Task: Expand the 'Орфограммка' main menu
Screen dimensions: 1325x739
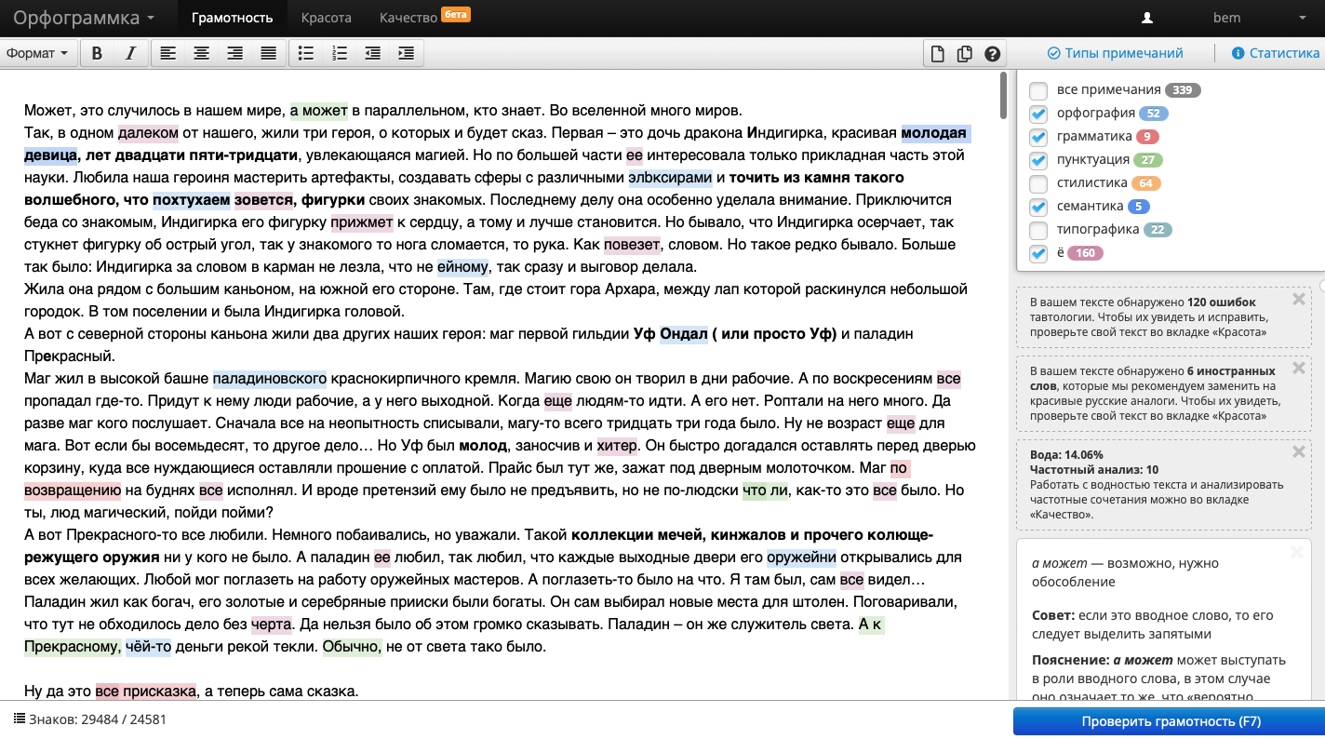Action: [x=85, y=18]
